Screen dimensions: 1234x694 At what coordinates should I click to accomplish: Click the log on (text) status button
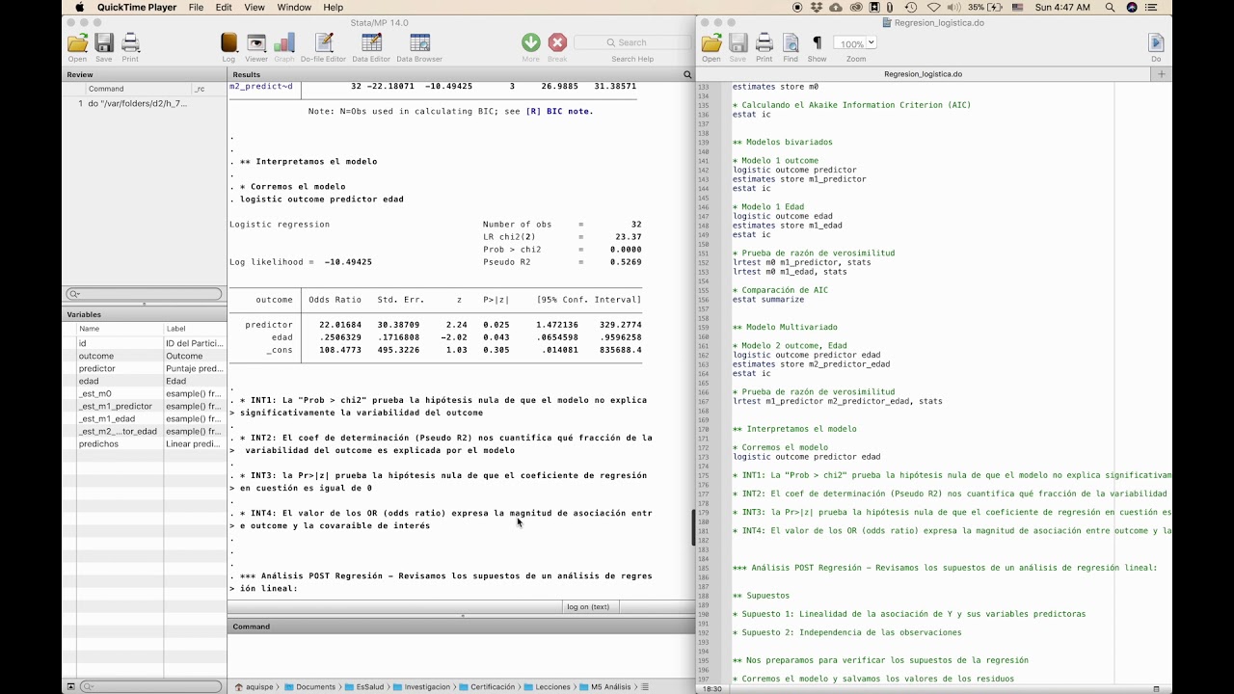[588, 607]
